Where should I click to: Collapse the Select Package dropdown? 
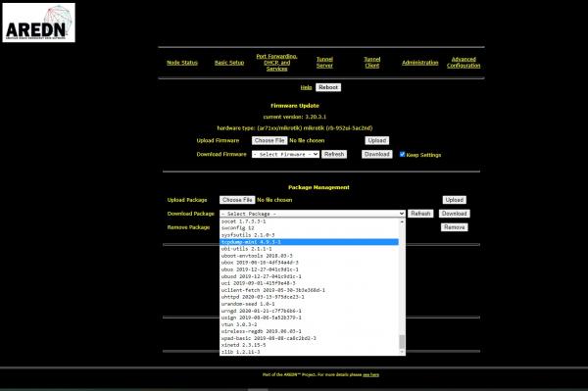click(313, 214)
